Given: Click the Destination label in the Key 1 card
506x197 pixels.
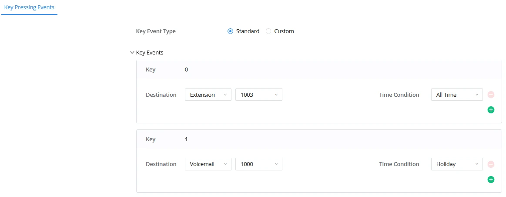Looking at the screenshot, I should point(161,164).
